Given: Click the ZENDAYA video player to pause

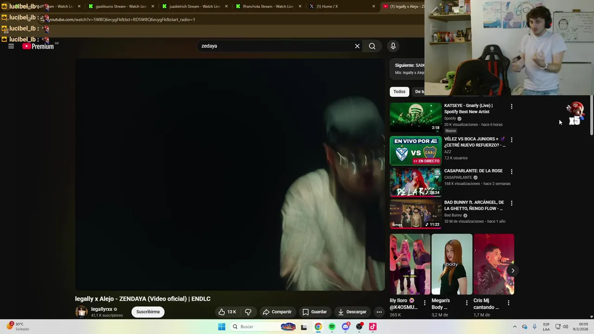Looking at the screenshot, I should [230, 174].
